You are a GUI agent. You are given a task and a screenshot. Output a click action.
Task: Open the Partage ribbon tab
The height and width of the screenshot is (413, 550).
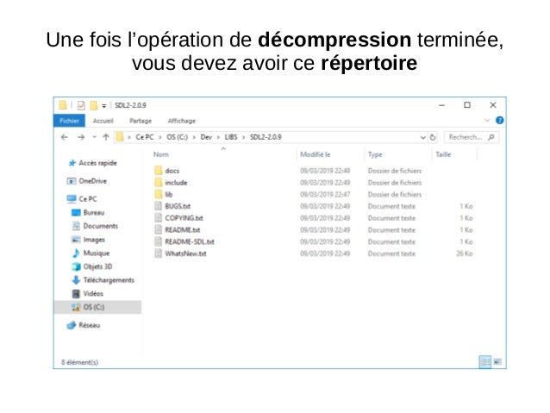pos(141,121)
